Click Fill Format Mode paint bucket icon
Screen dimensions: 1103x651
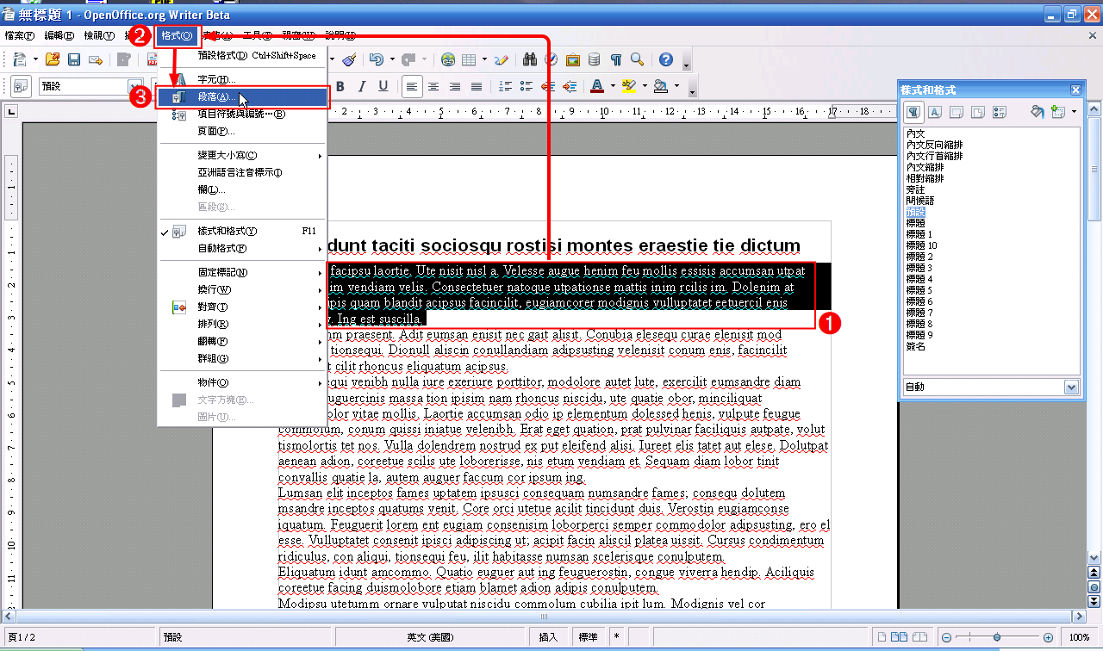tap(1038, 112)
